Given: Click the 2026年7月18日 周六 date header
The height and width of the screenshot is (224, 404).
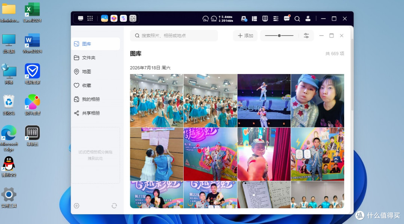Looking at the screenshot, I should pyautogui.click(x=150, y=68).
